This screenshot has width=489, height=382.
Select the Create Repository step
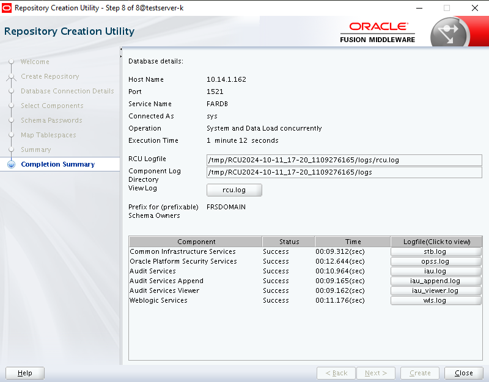coord(50,76)
